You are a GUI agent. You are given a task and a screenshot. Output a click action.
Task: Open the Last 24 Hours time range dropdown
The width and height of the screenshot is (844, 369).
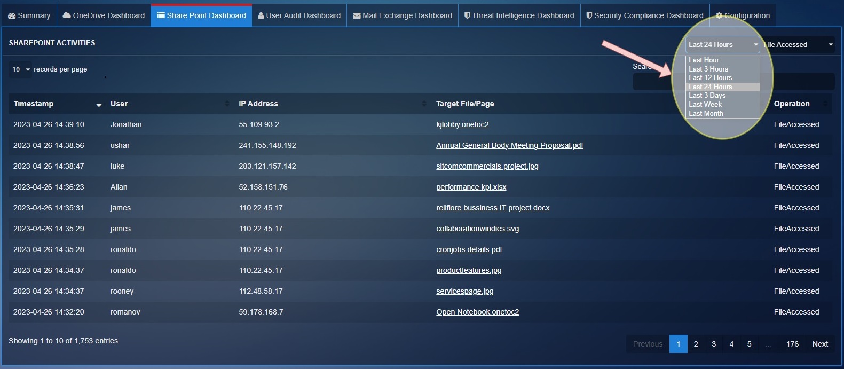click(x=723, y=44)
